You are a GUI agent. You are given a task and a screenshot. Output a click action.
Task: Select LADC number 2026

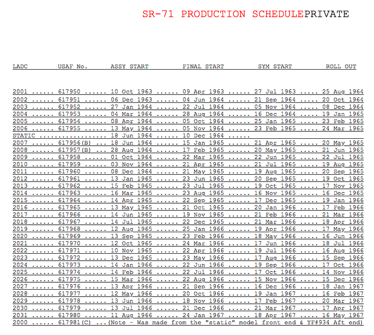point(20,279)
